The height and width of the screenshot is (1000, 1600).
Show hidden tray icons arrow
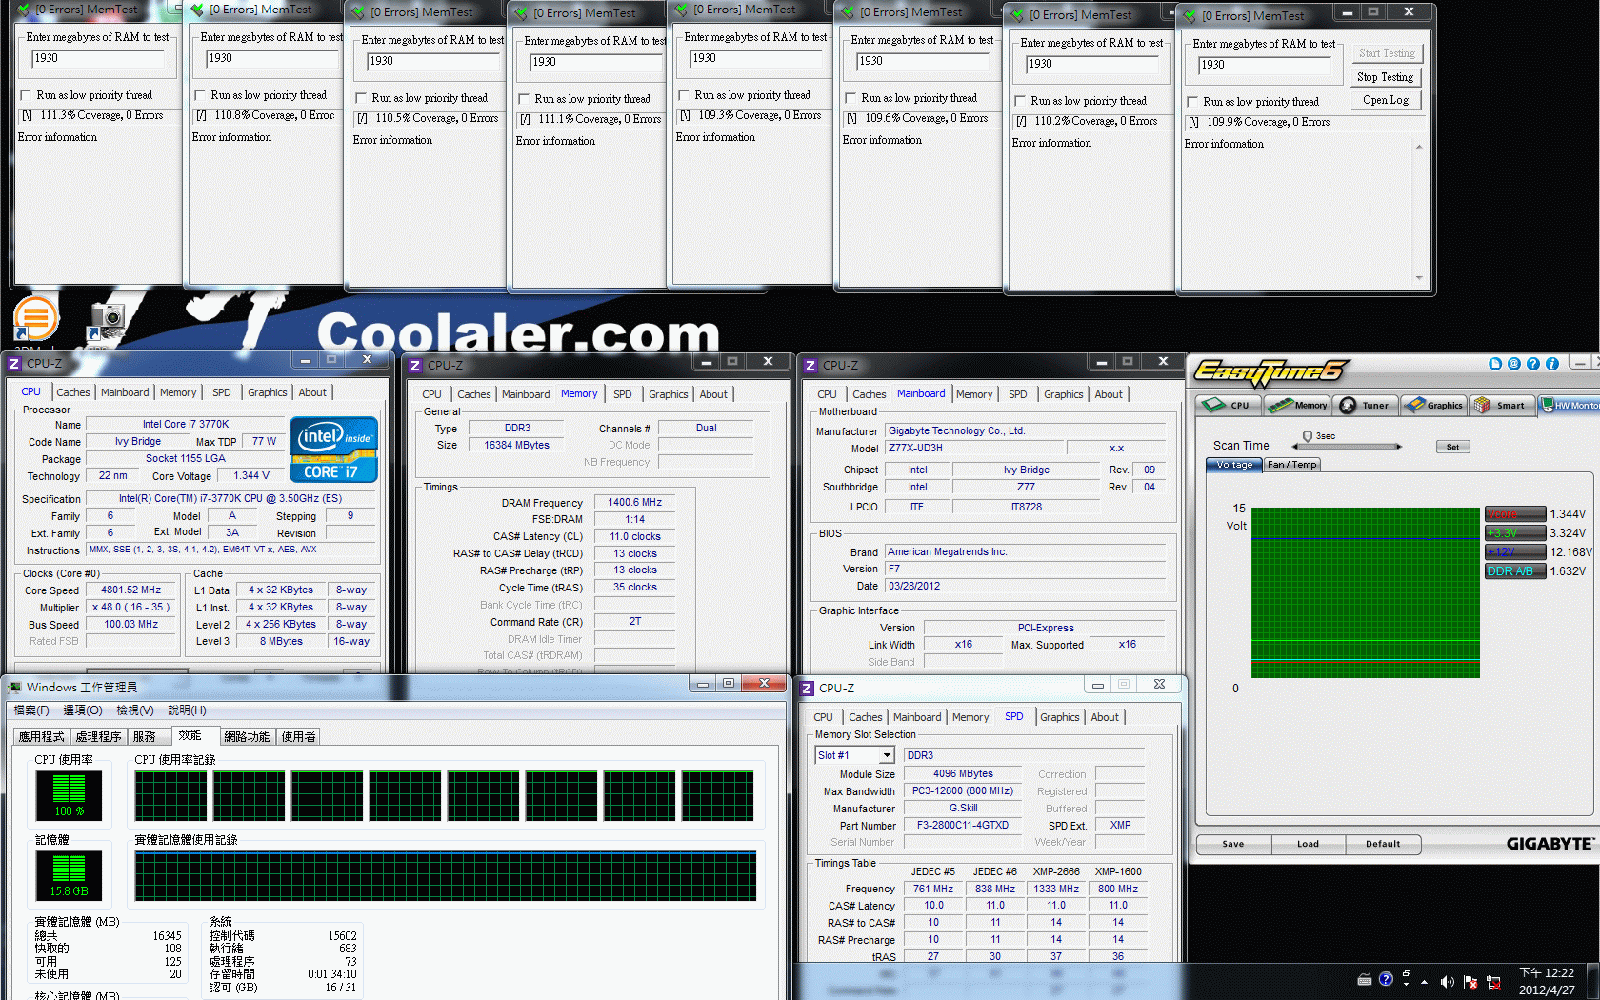(1425, 981)
